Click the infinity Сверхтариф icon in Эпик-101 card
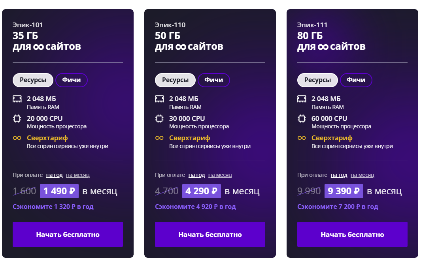The height and width of the screenshot is (261, 421). 17,138
